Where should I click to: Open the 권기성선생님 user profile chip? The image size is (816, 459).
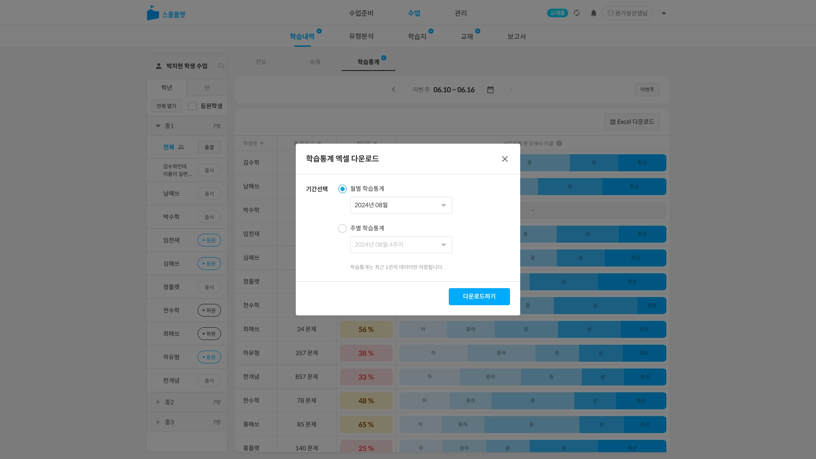(x=627, y=13)
